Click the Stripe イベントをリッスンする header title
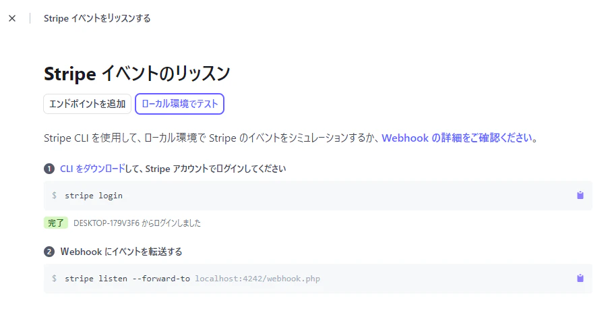 [97, 18]
